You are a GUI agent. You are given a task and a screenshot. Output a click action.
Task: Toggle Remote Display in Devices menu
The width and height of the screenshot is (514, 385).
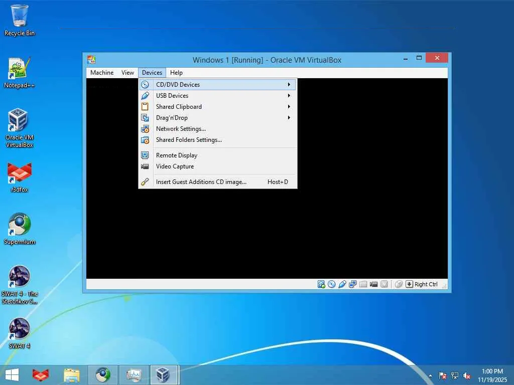[x=218, y=155]
